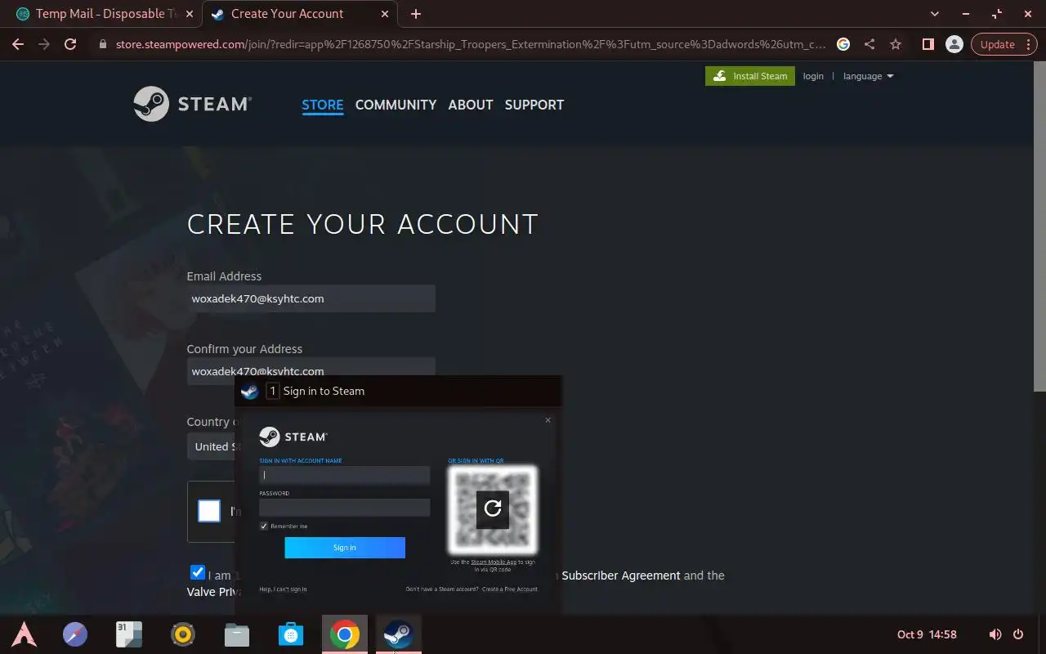Open the SUPPORT page
Image resolution: width=1046 pixels, height=654 pixels.
(x=534, y=105)
